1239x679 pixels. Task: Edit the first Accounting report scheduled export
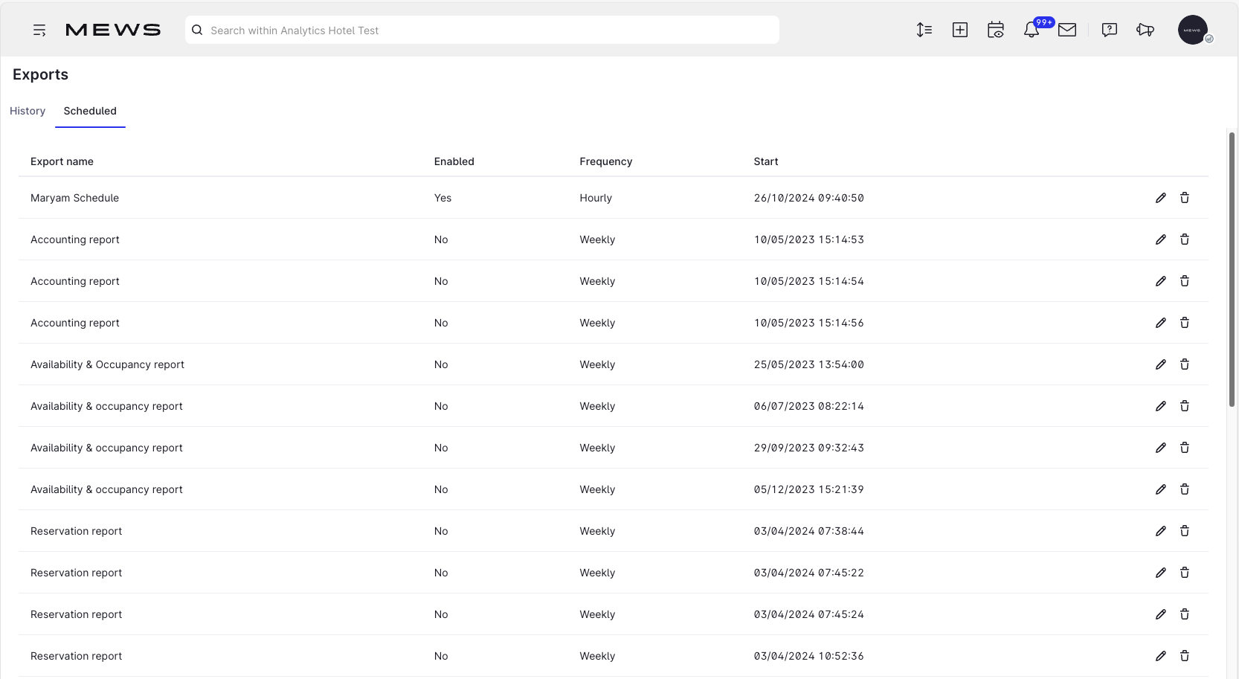pyautogui.click(x=1161, y=239)
